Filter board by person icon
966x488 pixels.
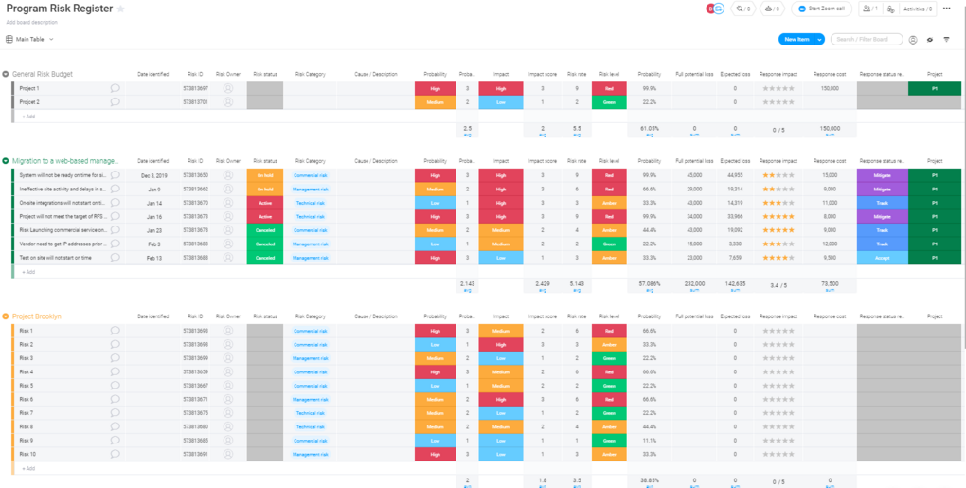click(x=913, y=40)
